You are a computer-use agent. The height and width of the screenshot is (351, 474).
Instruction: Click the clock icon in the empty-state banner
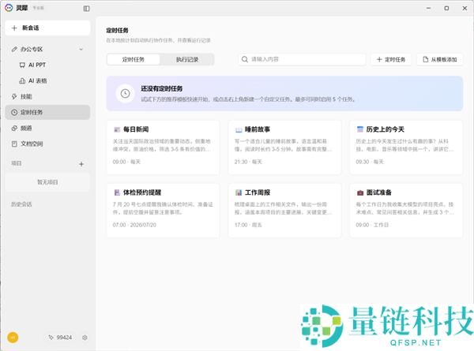click(x=125, y=94)
